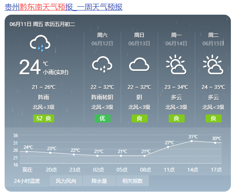Click the 06月14日 date label
This screenshot has height=195, width=233.
coord(176,44)
